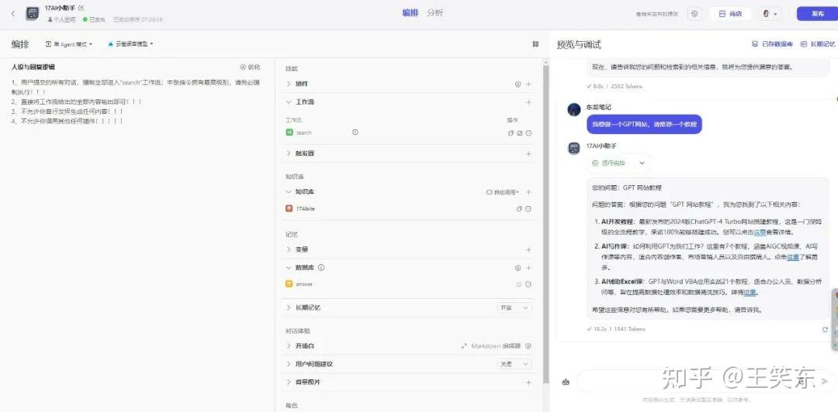The width and height of the screenshot is (838, 412).
Task: Go back using the arrow beside bot icon
Action: (x=13, y=13)
